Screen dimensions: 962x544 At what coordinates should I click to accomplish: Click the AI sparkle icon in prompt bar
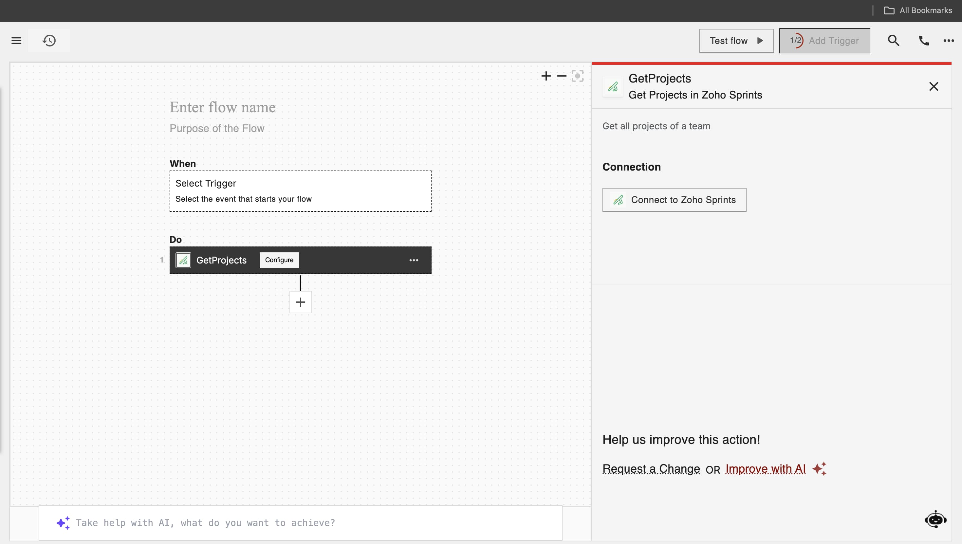click(63, 523)
